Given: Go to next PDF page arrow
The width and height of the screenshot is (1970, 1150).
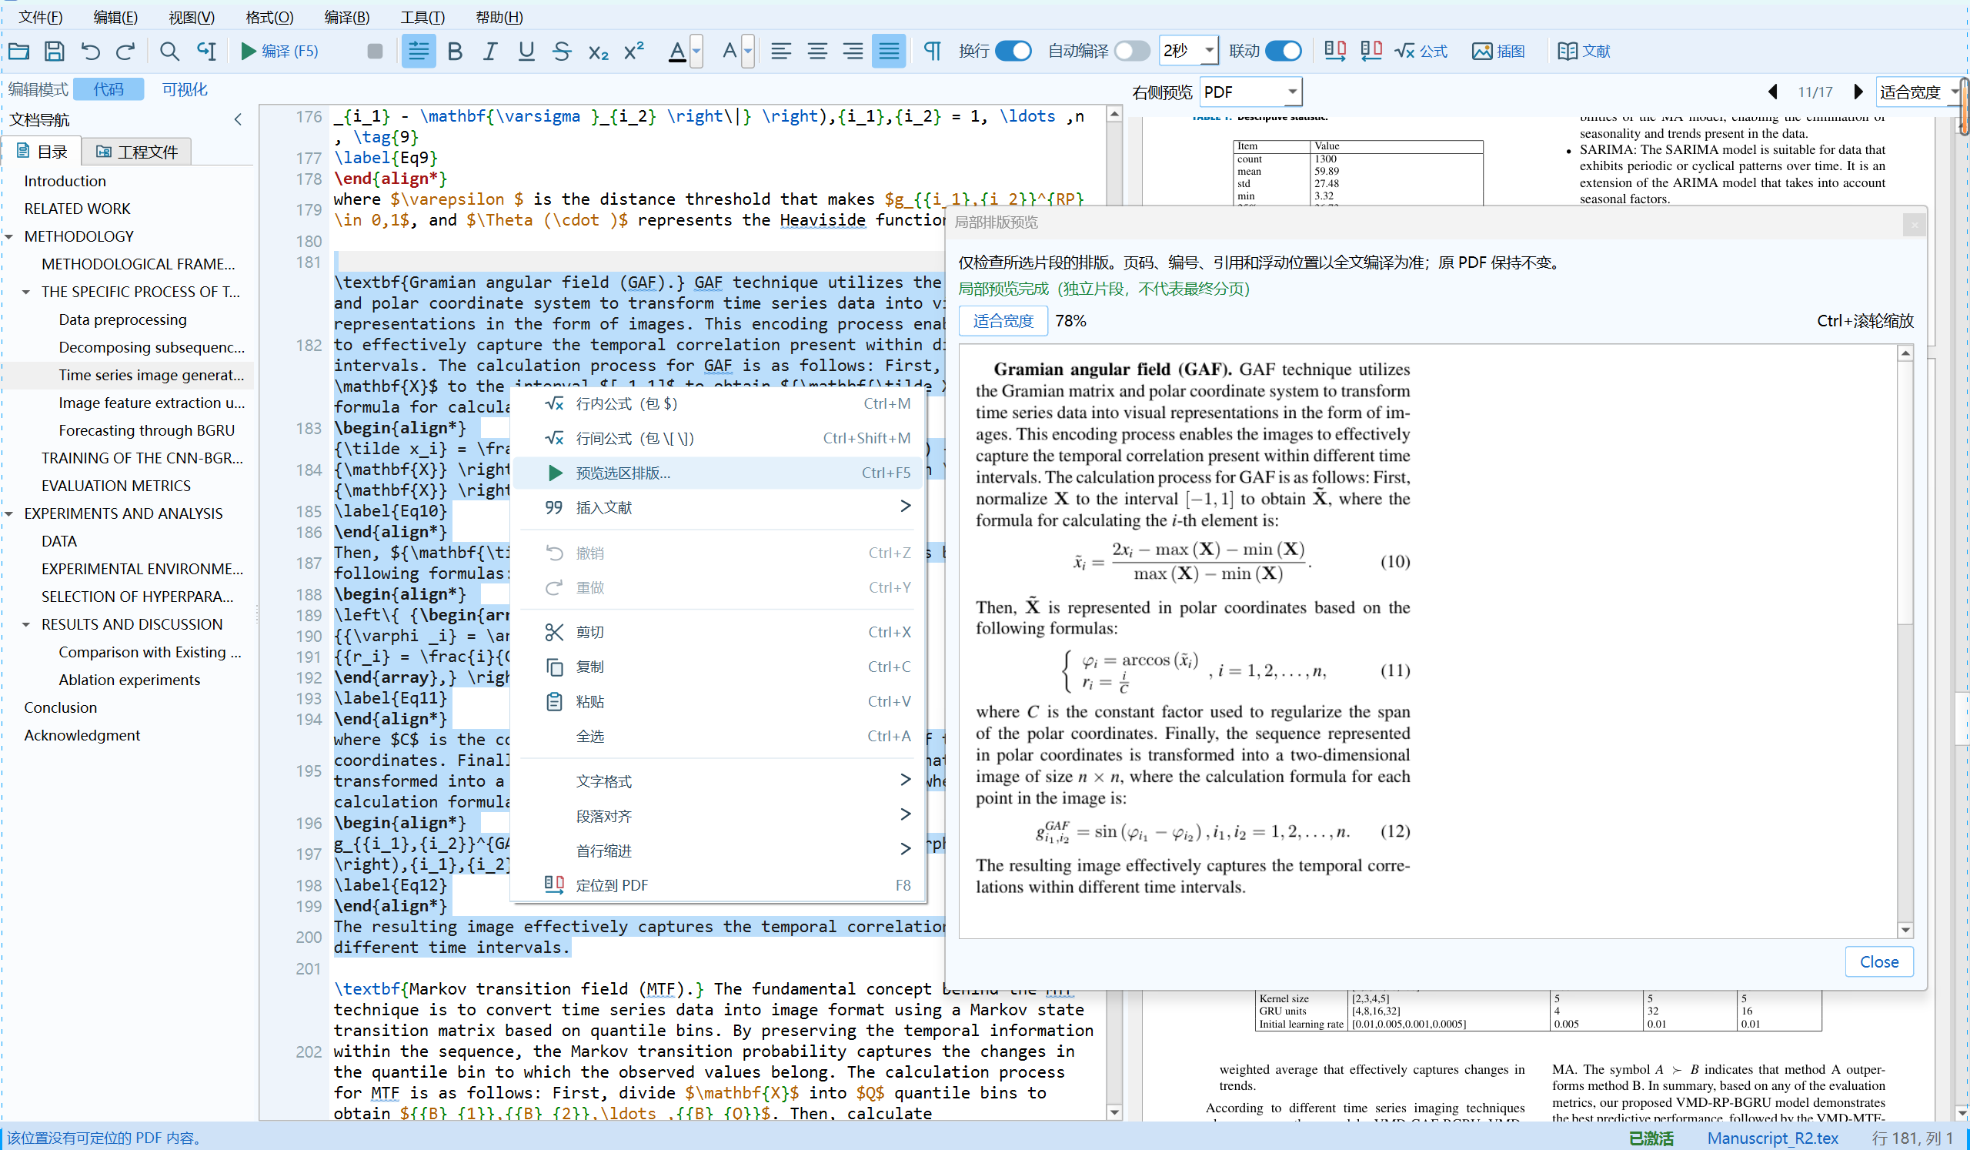Looking at the screenshot, I should click(x=1858, y=92).
